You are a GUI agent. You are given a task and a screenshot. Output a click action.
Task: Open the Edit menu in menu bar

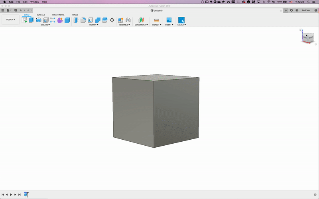[25, 2]
